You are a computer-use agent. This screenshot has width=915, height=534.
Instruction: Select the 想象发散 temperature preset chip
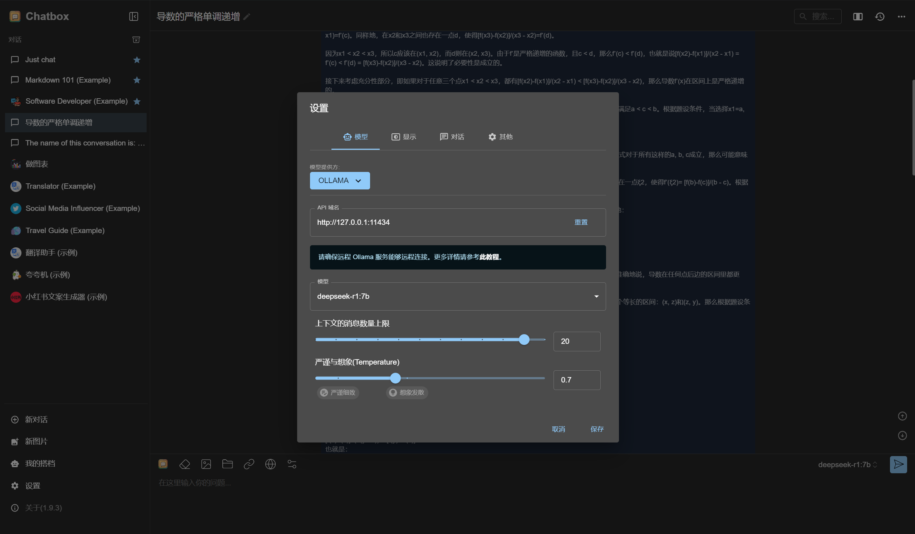[407, 393]
